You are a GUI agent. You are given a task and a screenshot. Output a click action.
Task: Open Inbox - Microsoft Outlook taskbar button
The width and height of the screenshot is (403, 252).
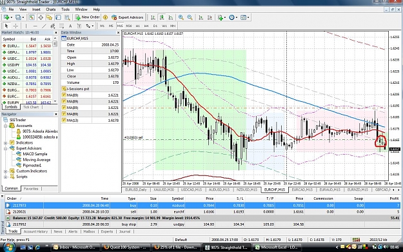pyautogui.click(x=75, y=247)
